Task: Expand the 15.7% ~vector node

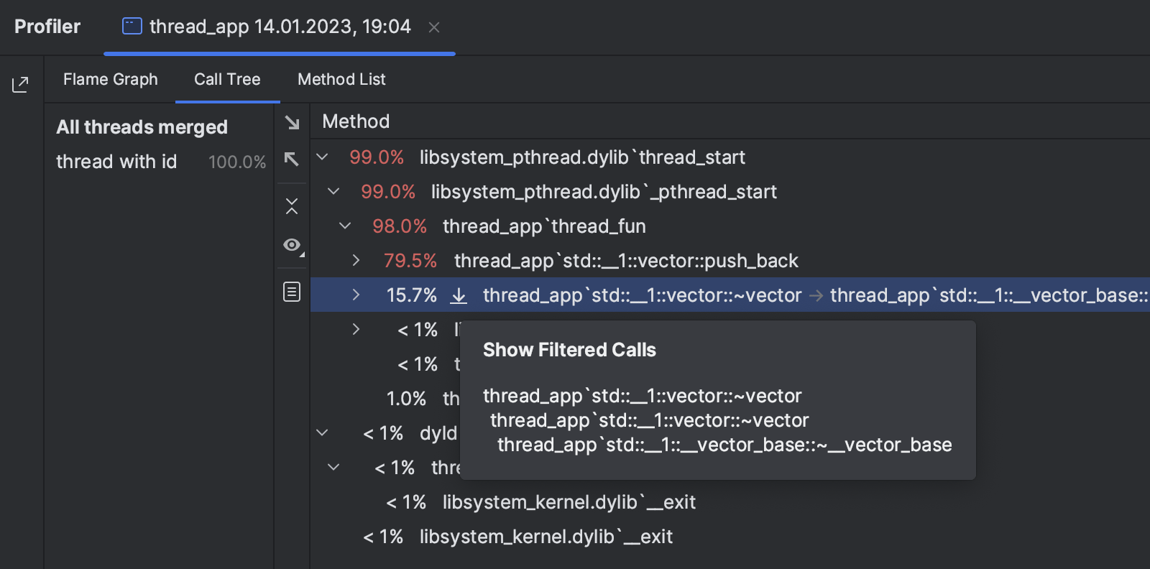Action: coord(356,295)
